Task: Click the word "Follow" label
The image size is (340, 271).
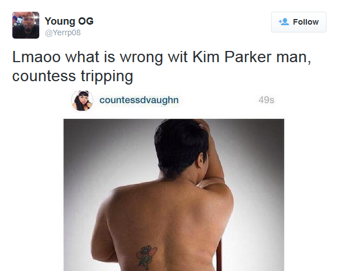Action: 306,22
